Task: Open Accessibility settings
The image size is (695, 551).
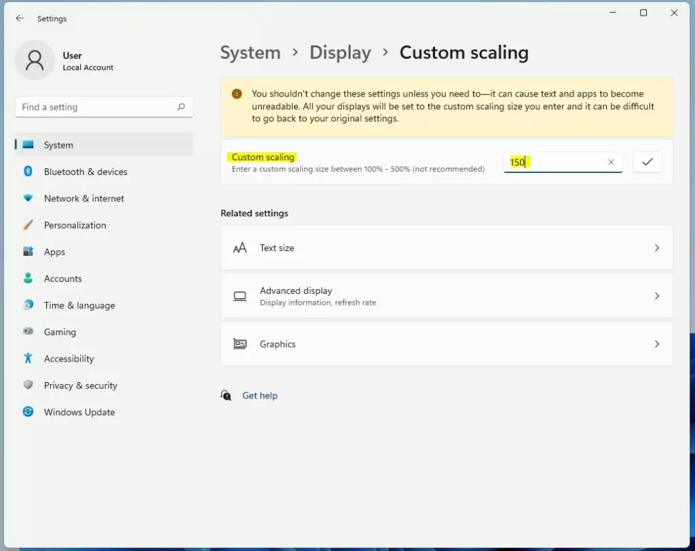Action: pyautogui.click(x=104, y=358)
